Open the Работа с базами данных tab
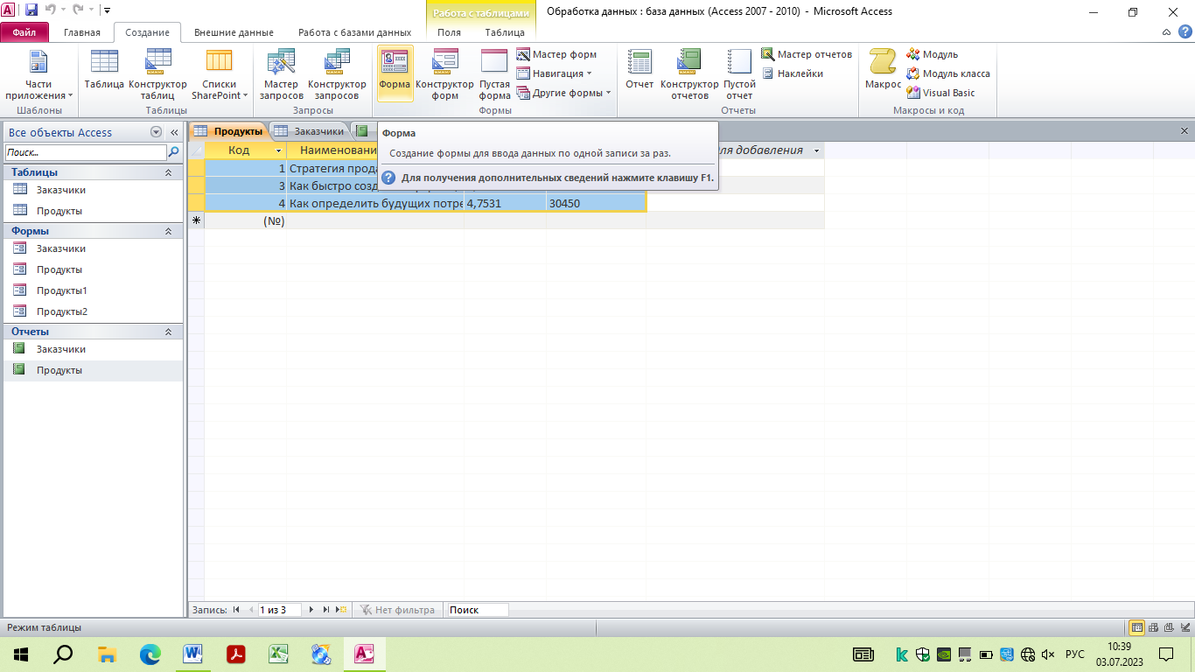This screenshot has width=1195, height=672. click(x=354, y=32)
